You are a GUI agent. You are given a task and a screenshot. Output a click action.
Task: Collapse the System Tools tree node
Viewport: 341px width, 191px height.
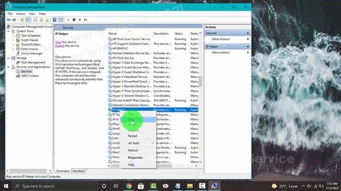[9, 31]
